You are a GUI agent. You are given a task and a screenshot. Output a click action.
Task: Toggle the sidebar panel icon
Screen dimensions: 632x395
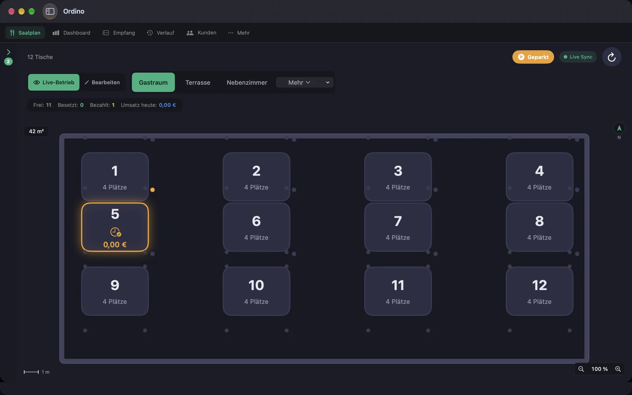tap(50, 11)
